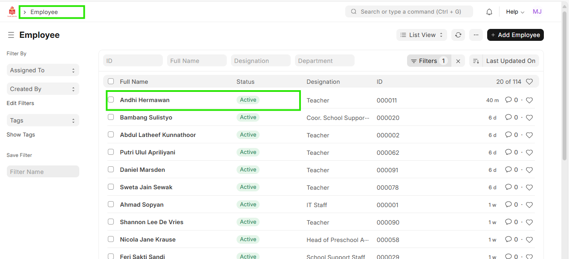Clear applied filters with the X icon
This screenshot has height=259, width=569.
point(458,61)
